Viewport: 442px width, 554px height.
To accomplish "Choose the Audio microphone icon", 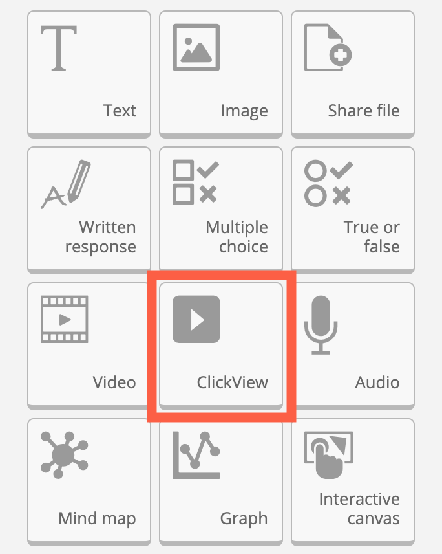I will coord(321,325).
